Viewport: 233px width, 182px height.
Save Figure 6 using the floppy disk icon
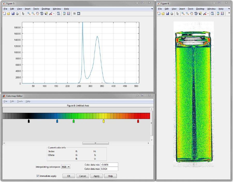[168, 14]
